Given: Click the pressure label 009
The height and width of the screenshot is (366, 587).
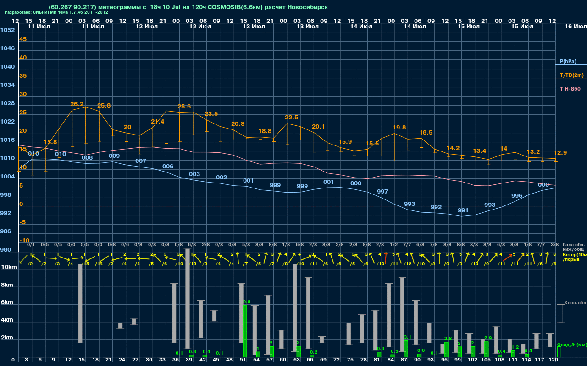Looking at the screenshot, I should (114, 156).
